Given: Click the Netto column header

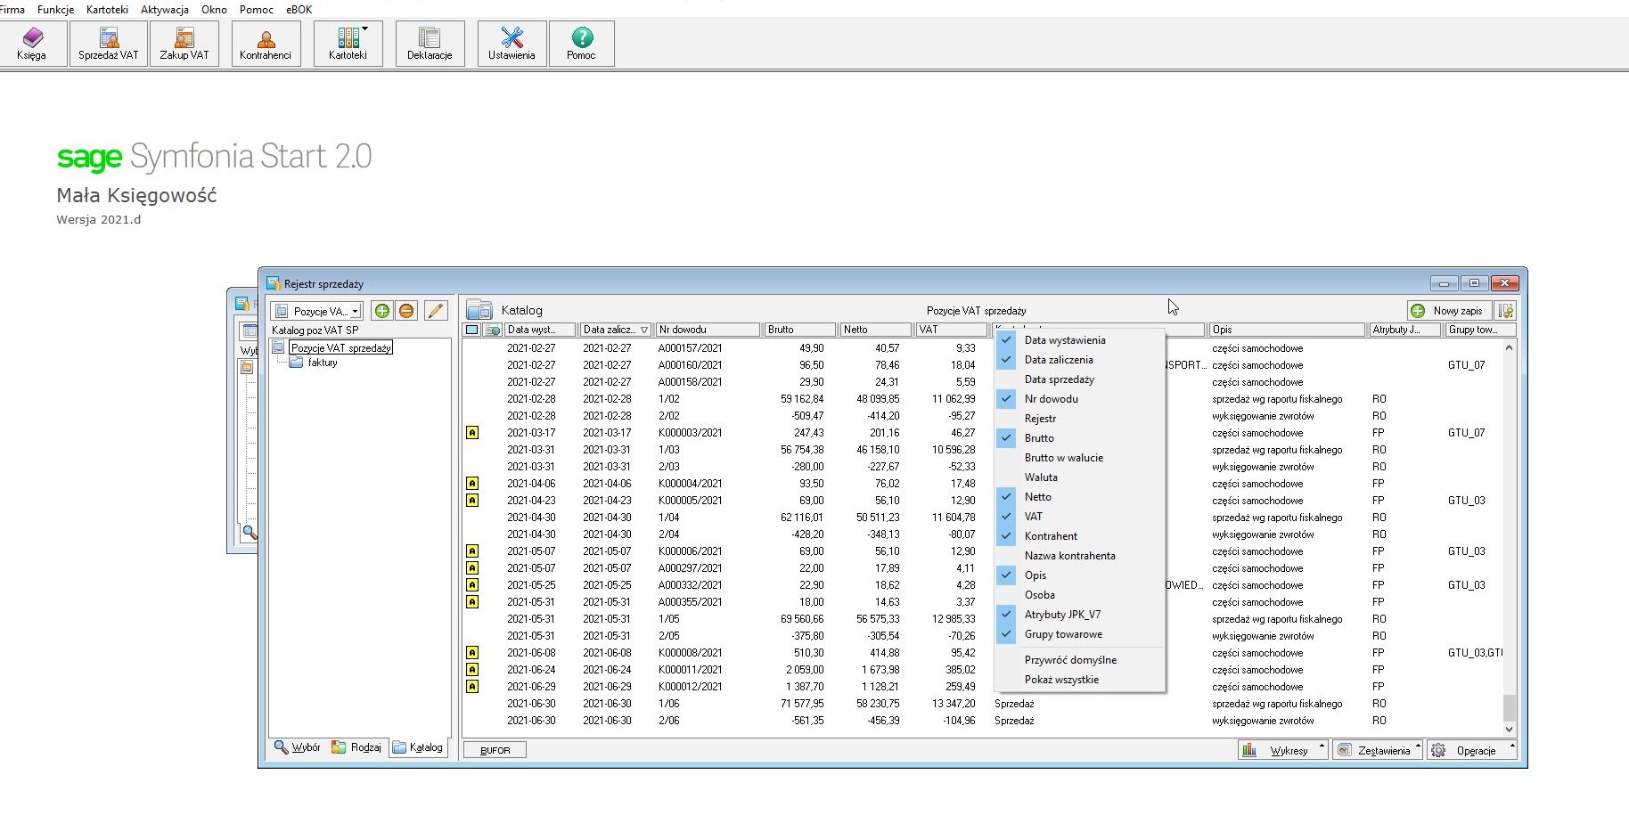Looking at the screenshot, I should pos(876,330).
